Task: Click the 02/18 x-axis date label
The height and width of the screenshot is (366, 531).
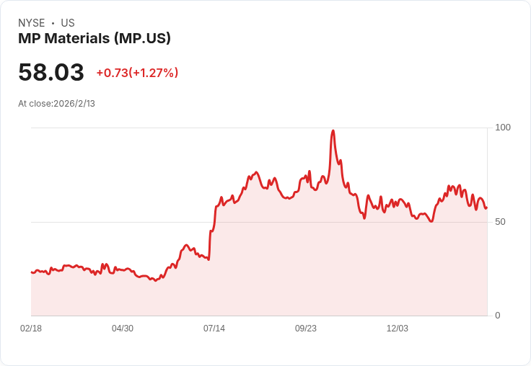Action: (x=31, y=328)
